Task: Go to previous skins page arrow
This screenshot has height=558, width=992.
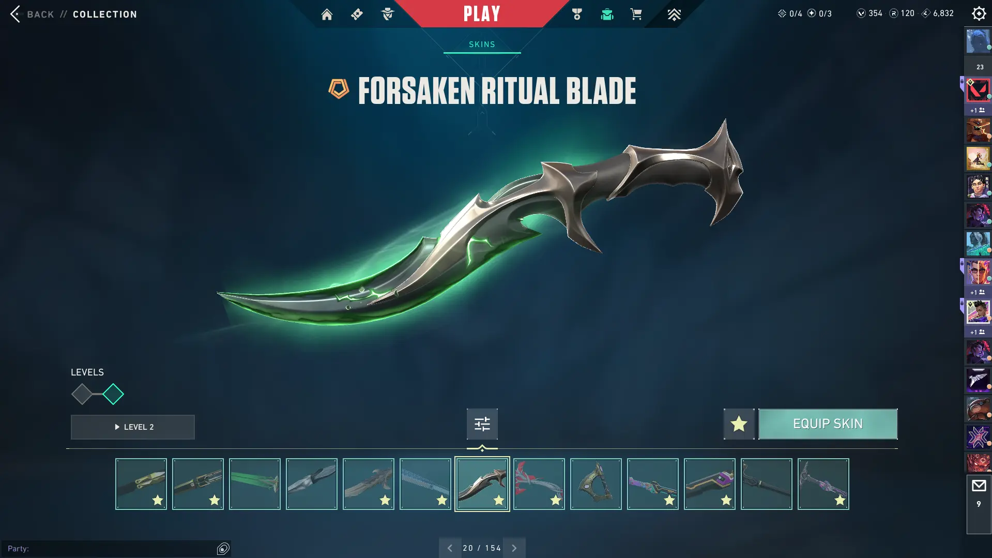Action: 450,548
